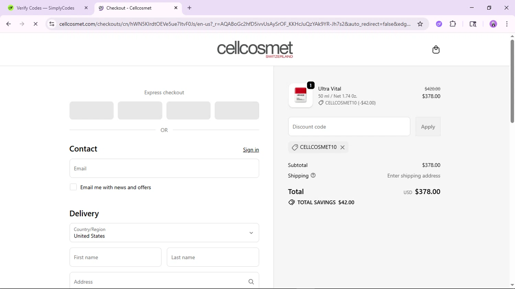Click the second express checkout button

pos(140,110)
